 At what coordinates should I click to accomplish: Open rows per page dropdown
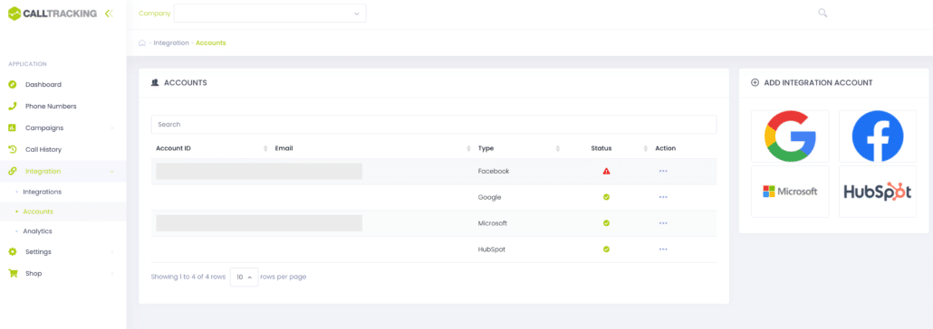click(x=244, y=277)
